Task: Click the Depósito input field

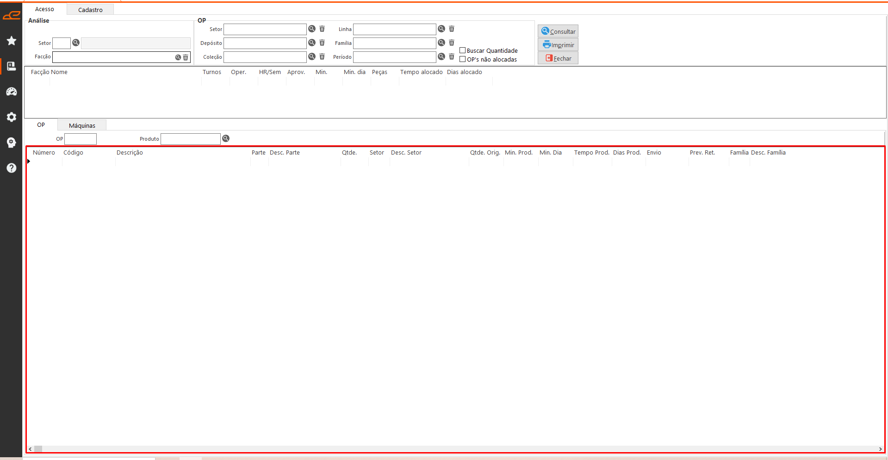Action: click(265, 43)
